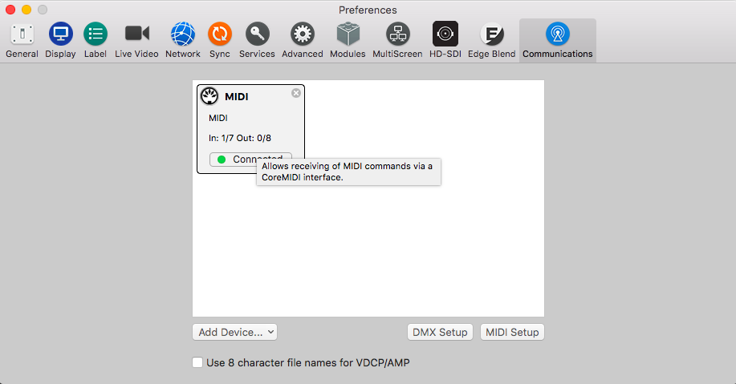Open the Display preferences pane
Image resolution: width=736 pixels, height=384 pixels.
[60, 40]
